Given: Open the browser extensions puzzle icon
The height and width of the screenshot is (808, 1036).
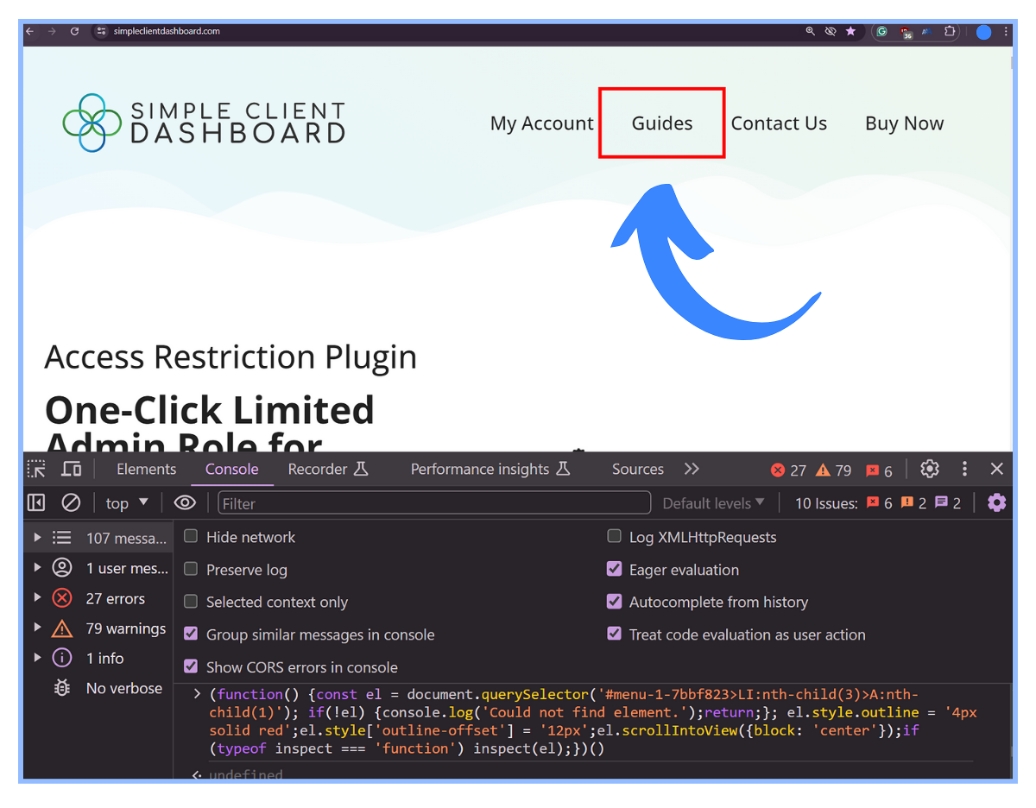Looking at the screenshot, I should (950, 31).
